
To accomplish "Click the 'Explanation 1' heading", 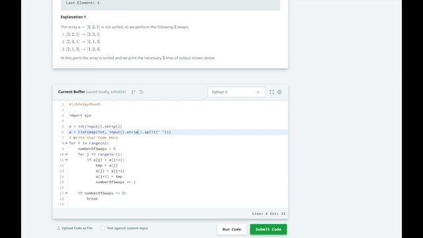I will (73, 17).
